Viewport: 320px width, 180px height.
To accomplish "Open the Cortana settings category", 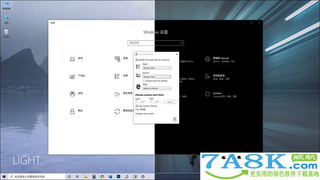I will click(221, 95).
